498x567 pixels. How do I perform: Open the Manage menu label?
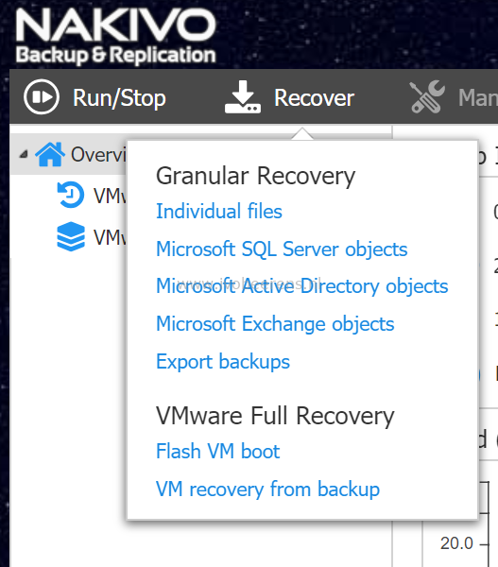pyautogui.click(x=478, y=97)
